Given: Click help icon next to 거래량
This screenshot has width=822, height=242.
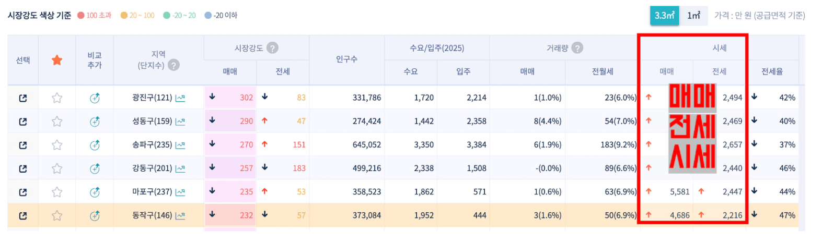Looking at the screenshot, I should [577, 48].
